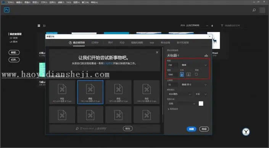Click the save document preset icon
The image size is (269, 148).
[206, 55]
